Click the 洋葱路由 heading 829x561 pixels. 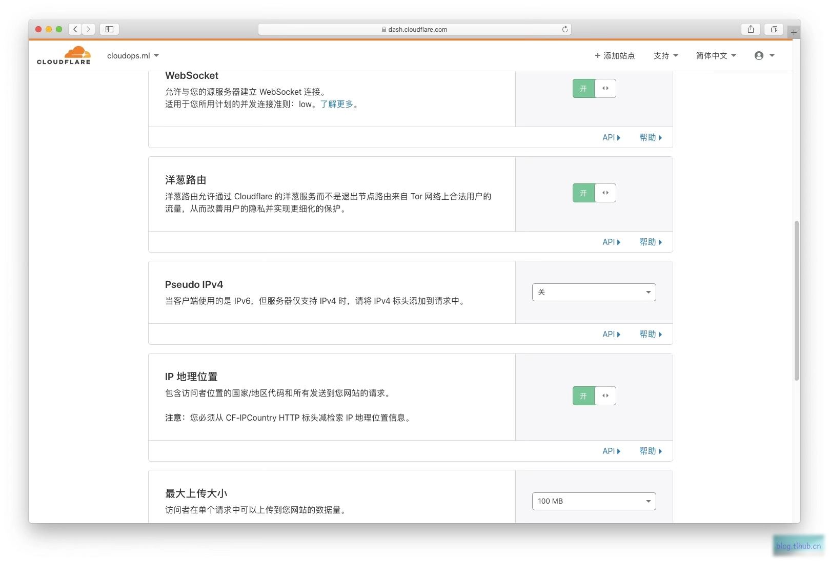(186, 180)
